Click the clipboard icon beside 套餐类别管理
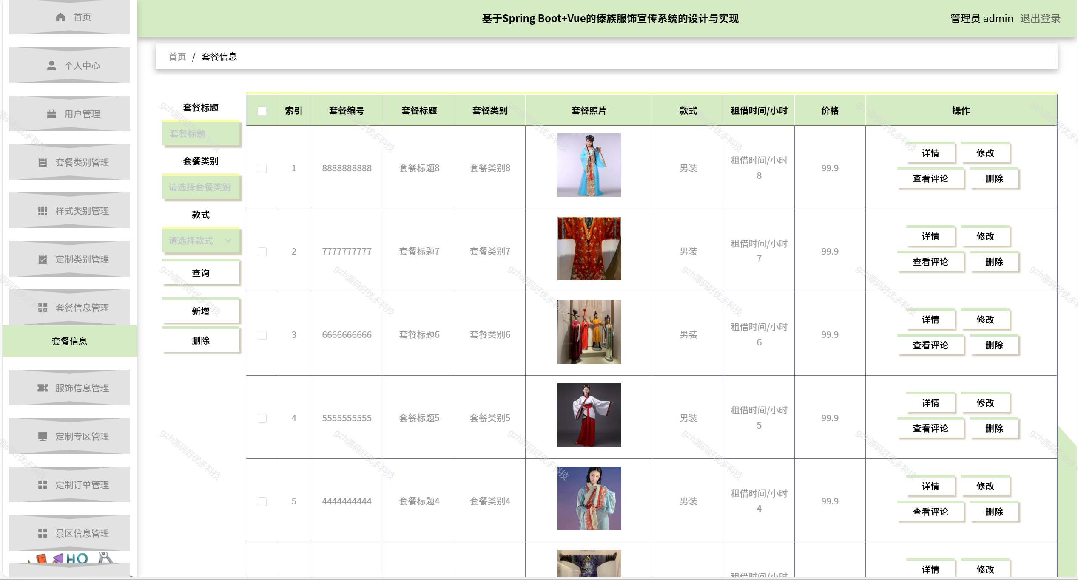 [43, 162]
